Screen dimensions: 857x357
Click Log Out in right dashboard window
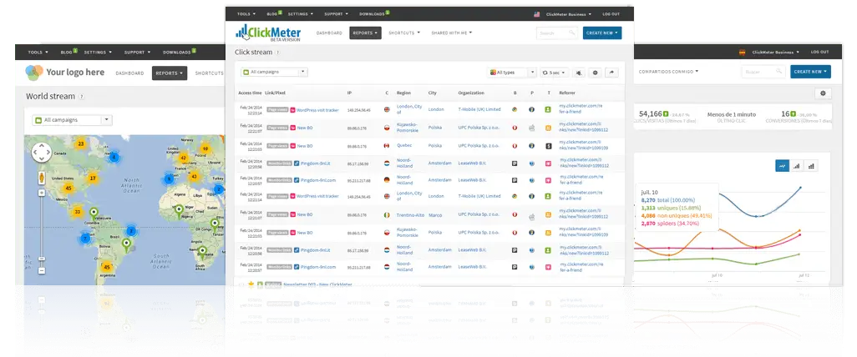click(820, 52)
